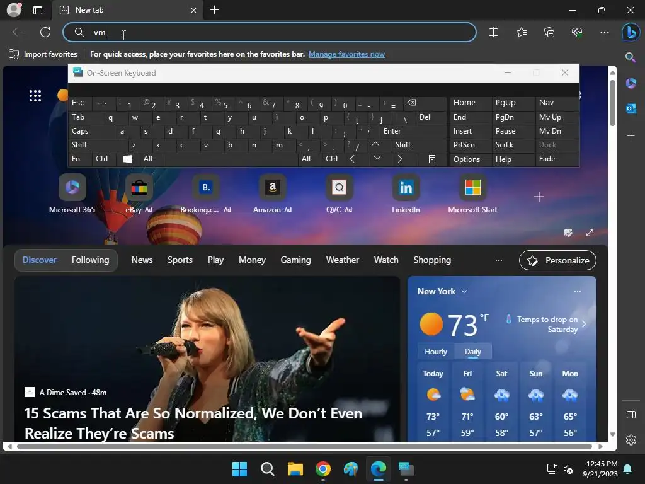Open a new tab with plus button
The image size is (645, 484).
(214, 10)
